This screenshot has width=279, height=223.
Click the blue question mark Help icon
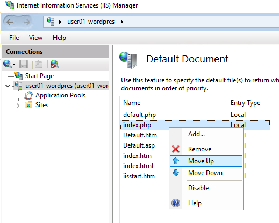(176, 203)
